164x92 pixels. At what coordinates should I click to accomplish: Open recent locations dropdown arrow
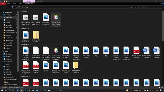(8, 7)
